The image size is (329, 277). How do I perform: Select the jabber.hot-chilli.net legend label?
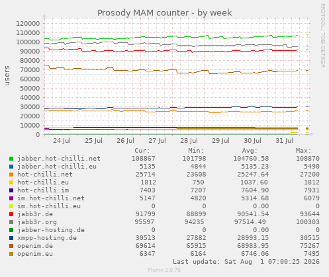click(59, 159)
